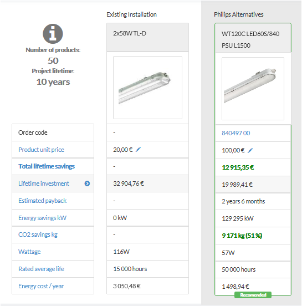Click the Estimated payback label

[42, 201]
